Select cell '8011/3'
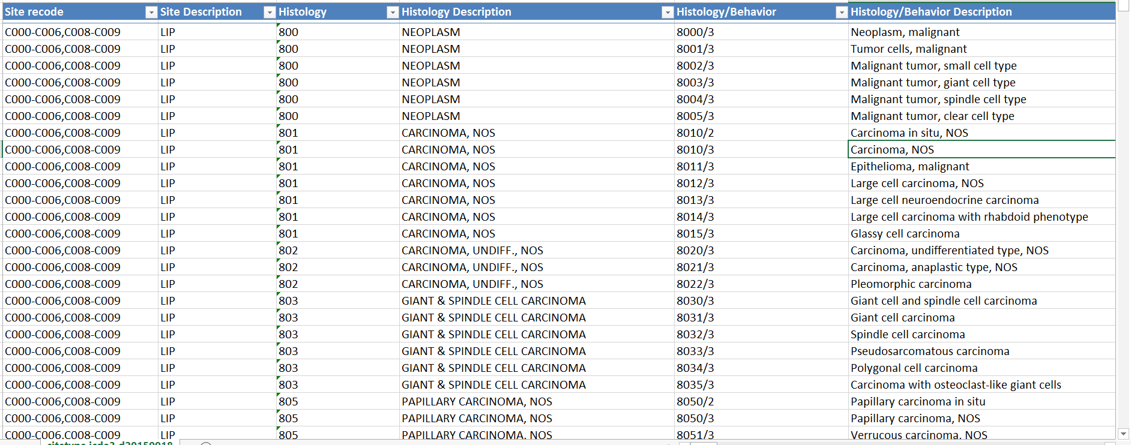The image size is (1131, 445). (x=761, y=166)
